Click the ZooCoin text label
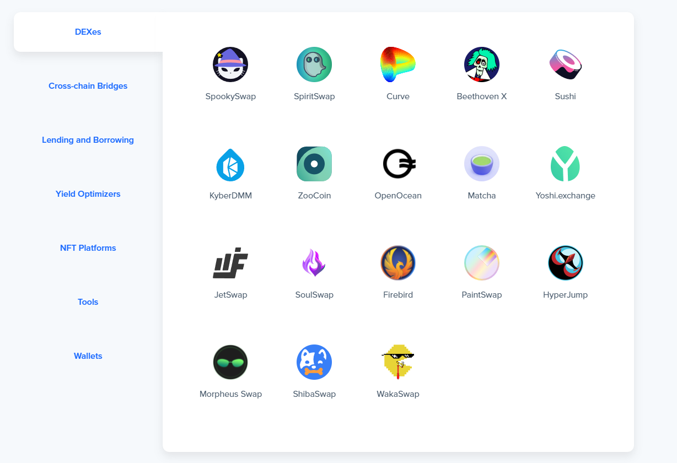677x463 pixels. [314, 196]
